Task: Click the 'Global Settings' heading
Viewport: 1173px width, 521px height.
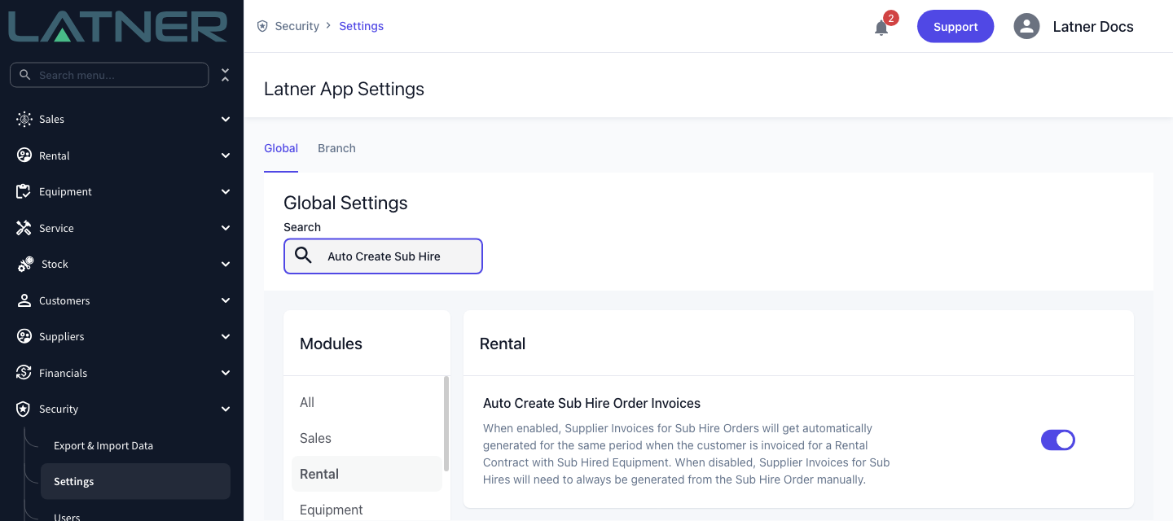Action: 345,203
